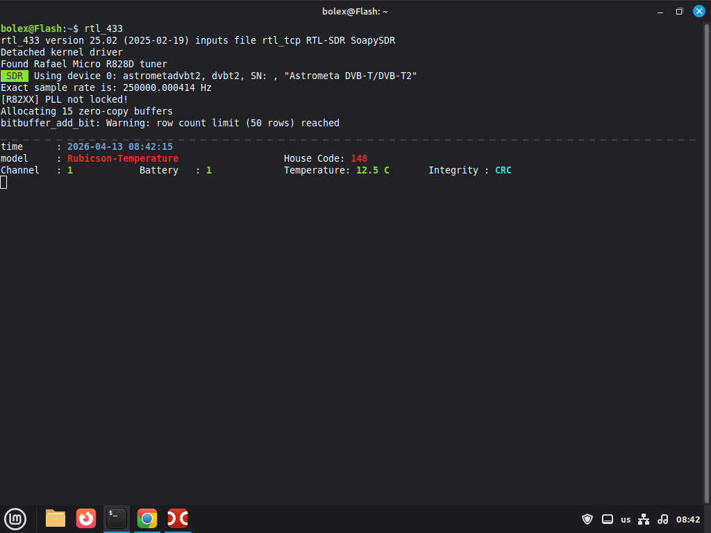Minimize the terminal window

[x=660, y=11]
